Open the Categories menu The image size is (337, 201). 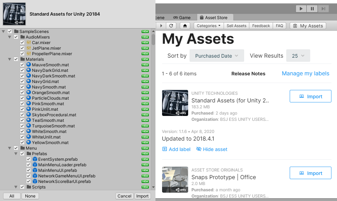(209, 26)
